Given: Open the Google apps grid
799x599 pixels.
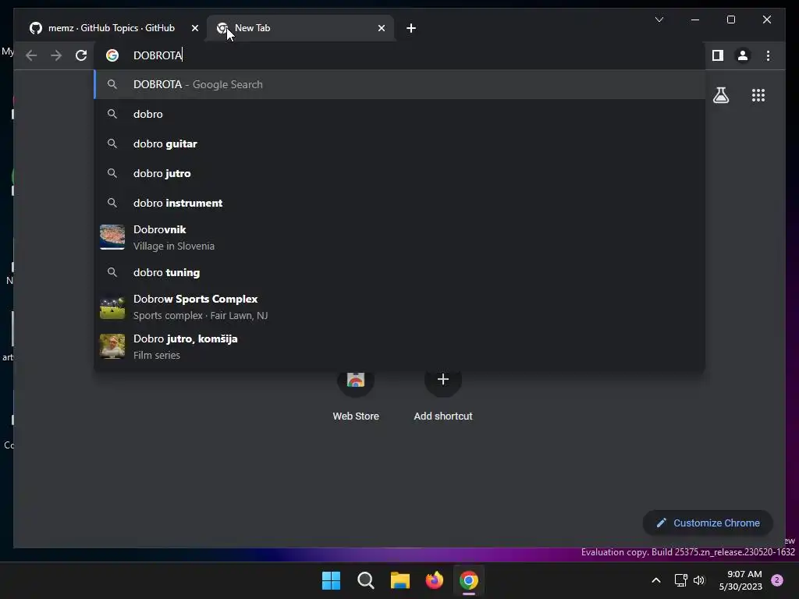Looking at the screenshot, I should point(758,95).
